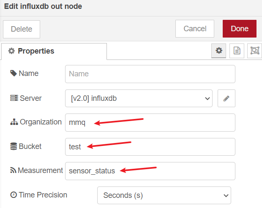Viewport: 262px width, 208px height.
Task: Click the Bucket field containing test
Action: point(150,147)
